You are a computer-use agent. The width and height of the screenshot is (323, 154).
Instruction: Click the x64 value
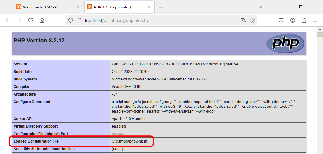[115, 94]
